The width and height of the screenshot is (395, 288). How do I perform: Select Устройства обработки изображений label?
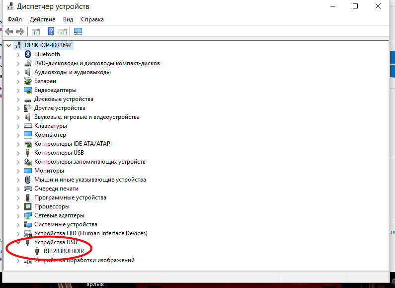[84, 260]
